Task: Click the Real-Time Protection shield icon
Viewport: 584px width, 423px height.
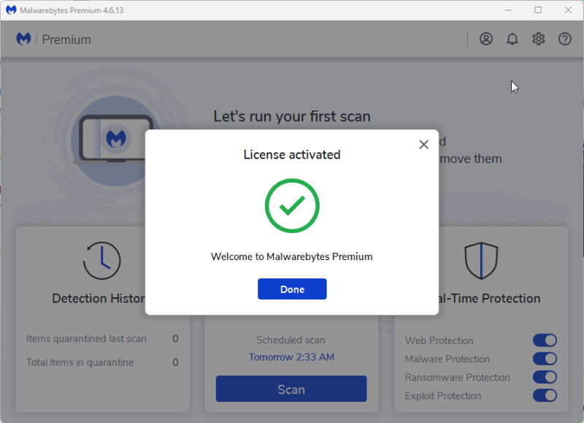Action: click(x=481, y=261)
